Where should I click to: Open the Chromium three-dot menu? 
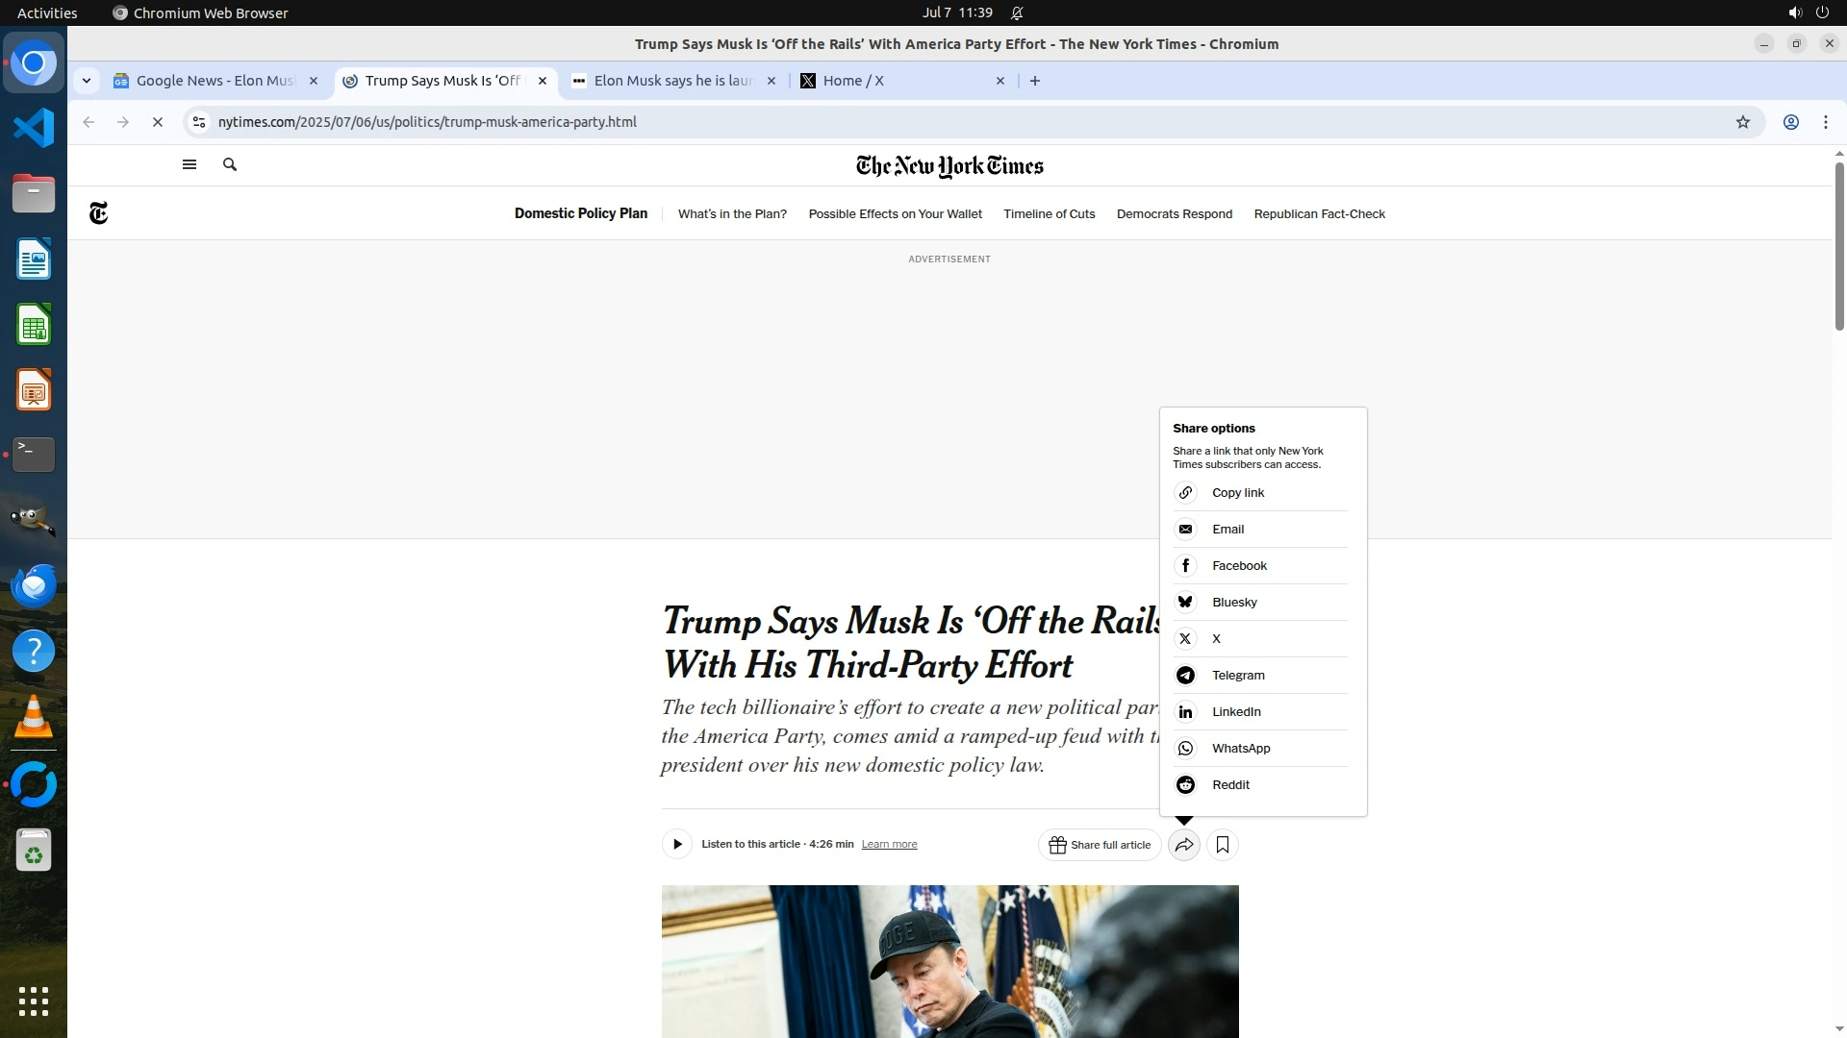[x=1825, y=122]
